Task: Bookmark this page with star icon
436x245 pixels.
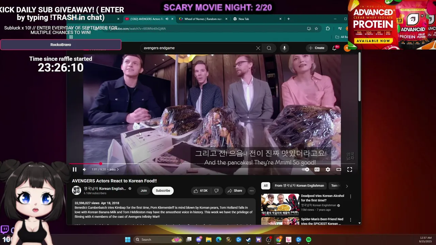Action: tap(316, 29)
